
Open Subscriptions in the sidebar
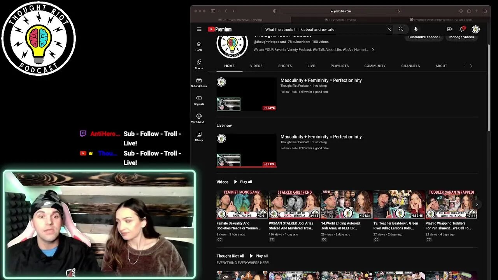click(199, 82)
